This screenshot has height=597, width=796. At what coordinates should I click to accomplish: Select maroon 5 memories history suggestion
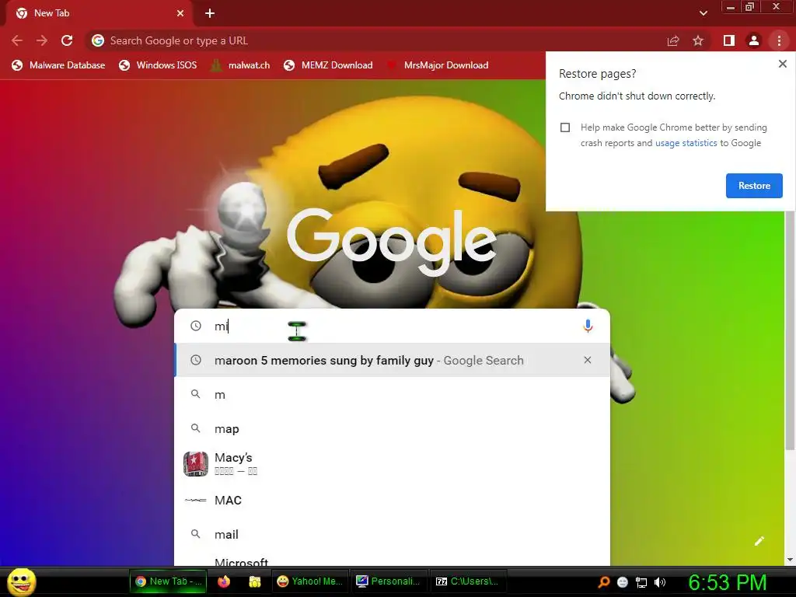(392, 361)
